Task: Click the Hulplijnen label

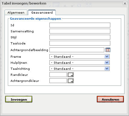Action: click(x=19, y=63)
